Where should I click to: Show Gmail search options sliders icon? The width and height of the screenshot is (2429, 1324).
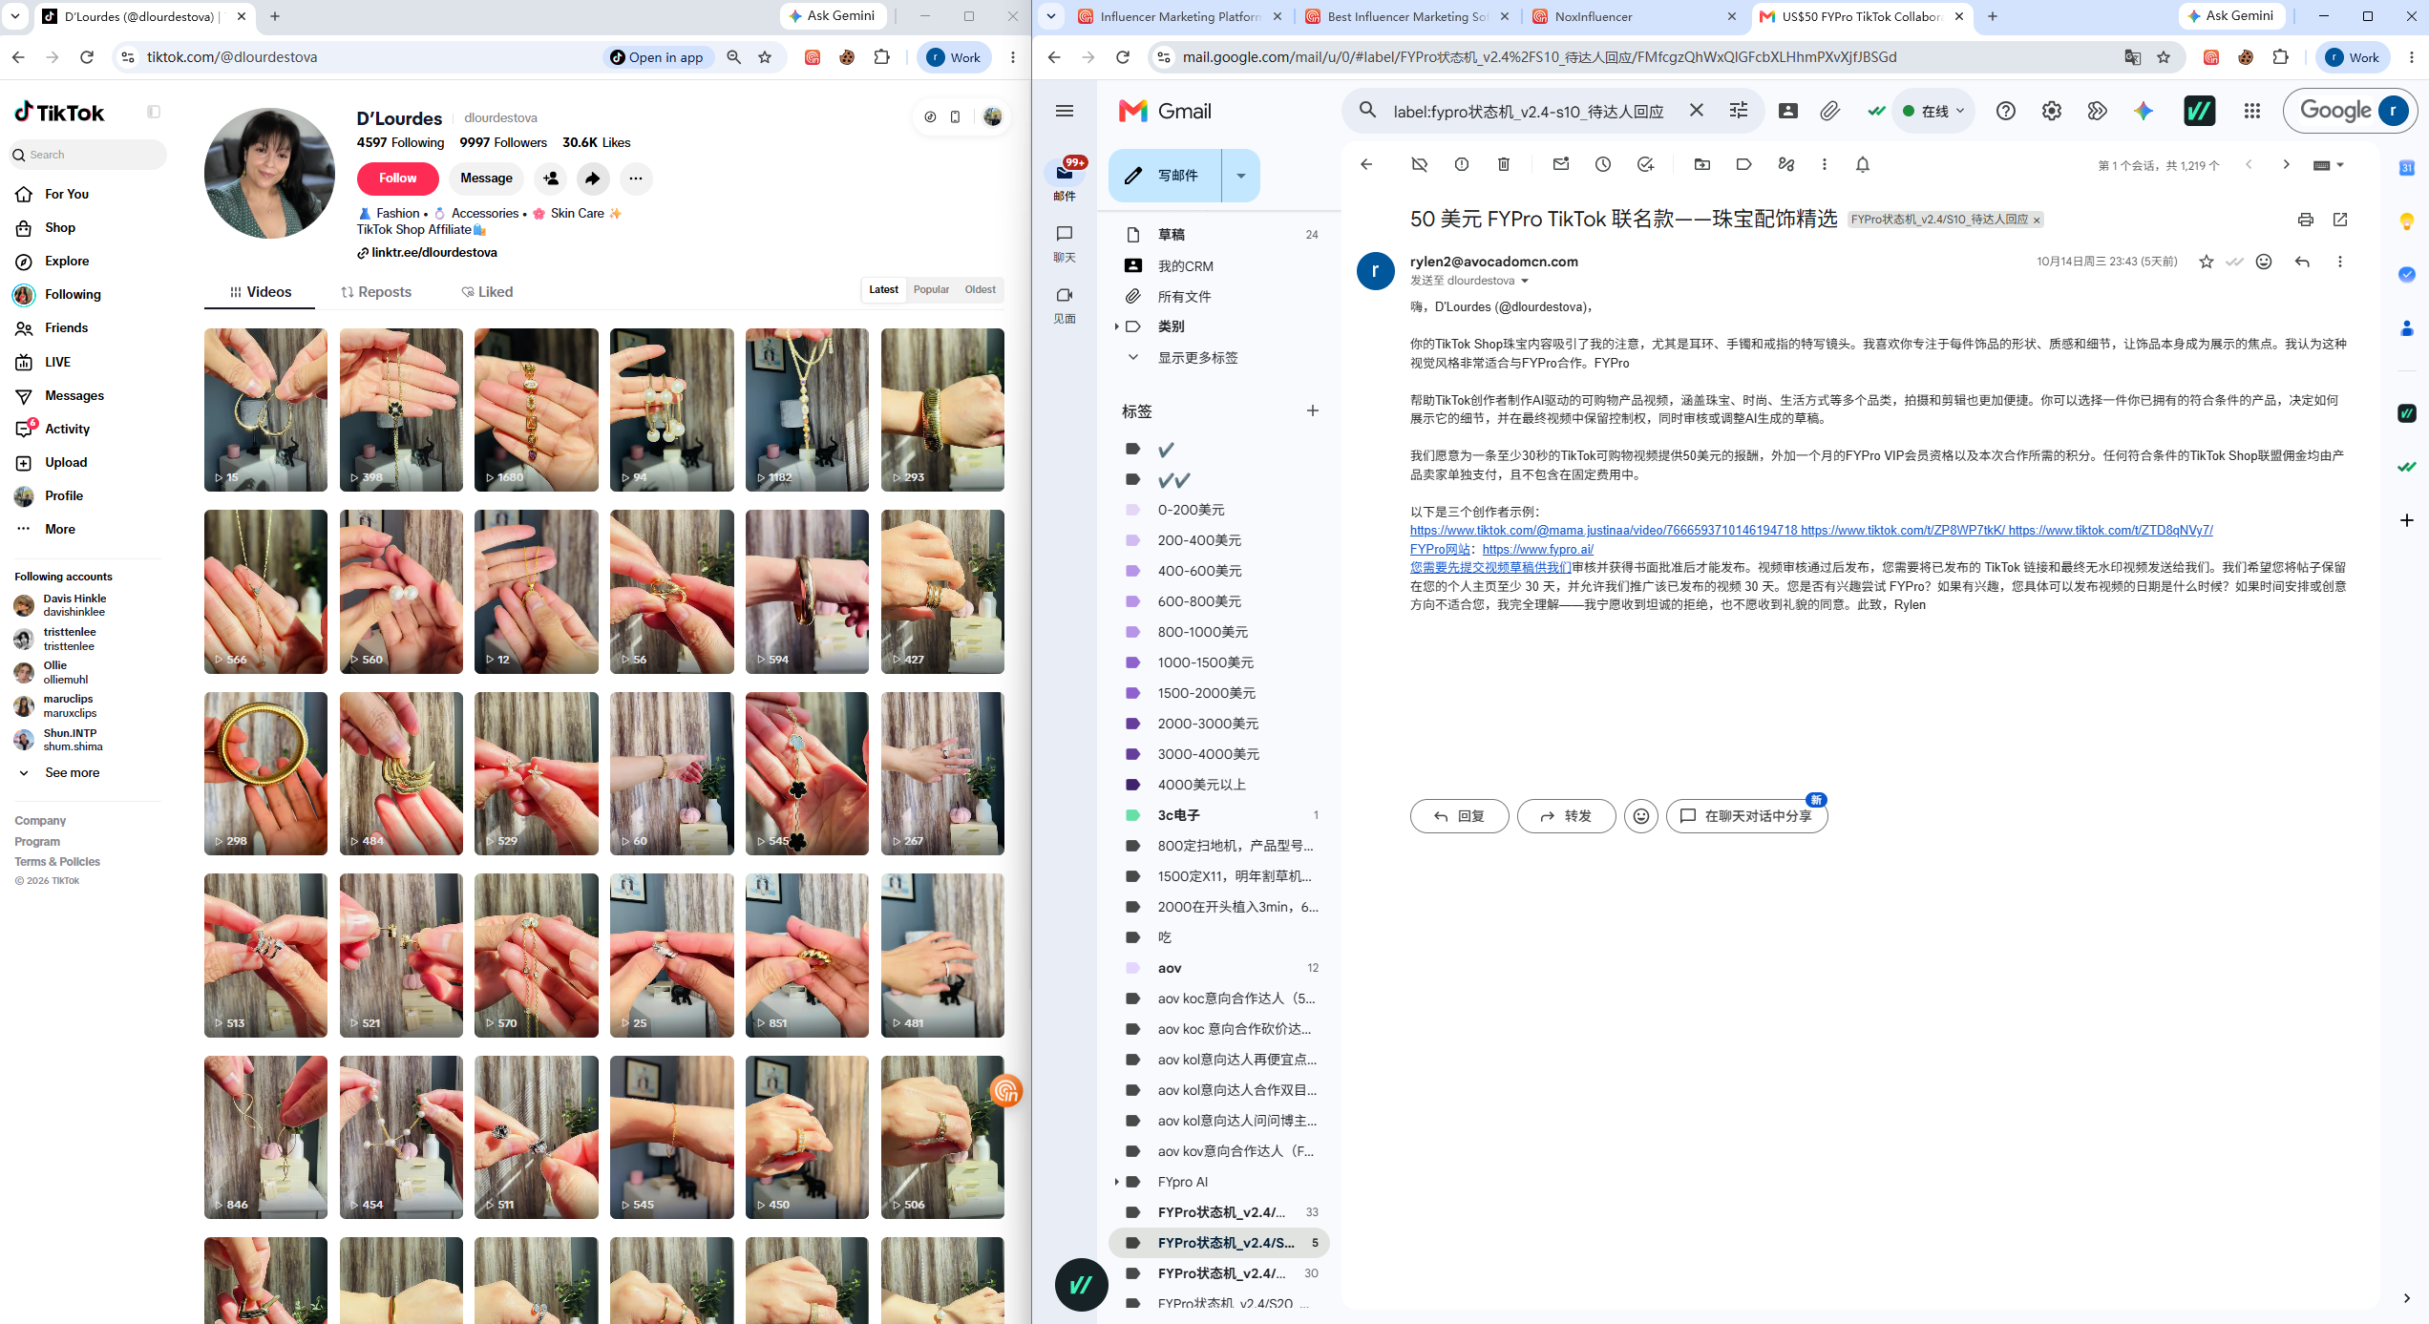[x=1739, y=111]
